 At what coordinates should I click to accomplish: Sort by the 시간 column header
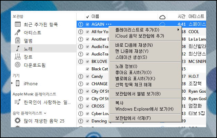(181, 17)
